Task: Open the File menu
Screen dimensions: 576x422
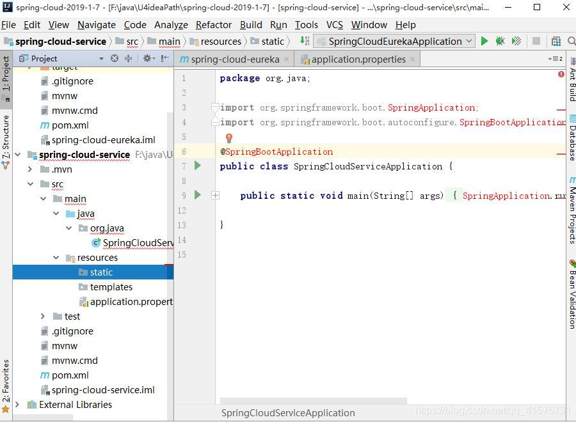Action: (x=8, y=24)
